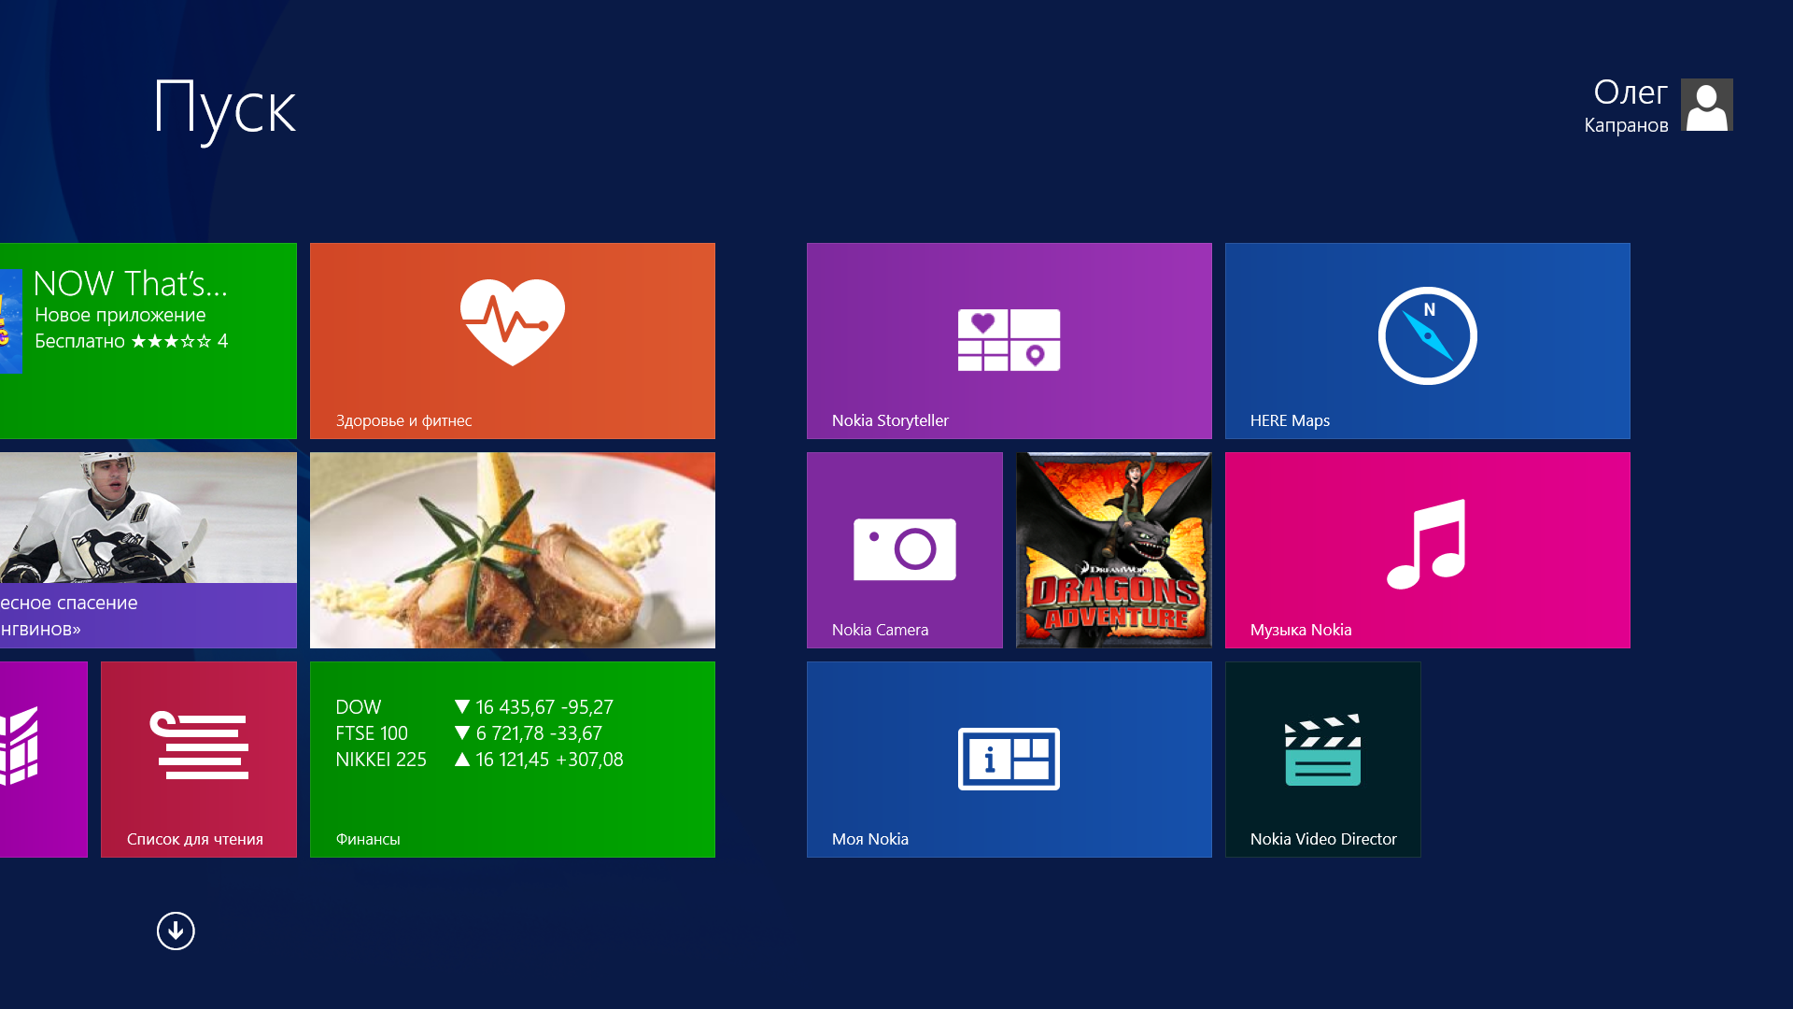Open HERE Maps compass icon
Screen dimensions: 1793x1009
[x=1427, y=335]
